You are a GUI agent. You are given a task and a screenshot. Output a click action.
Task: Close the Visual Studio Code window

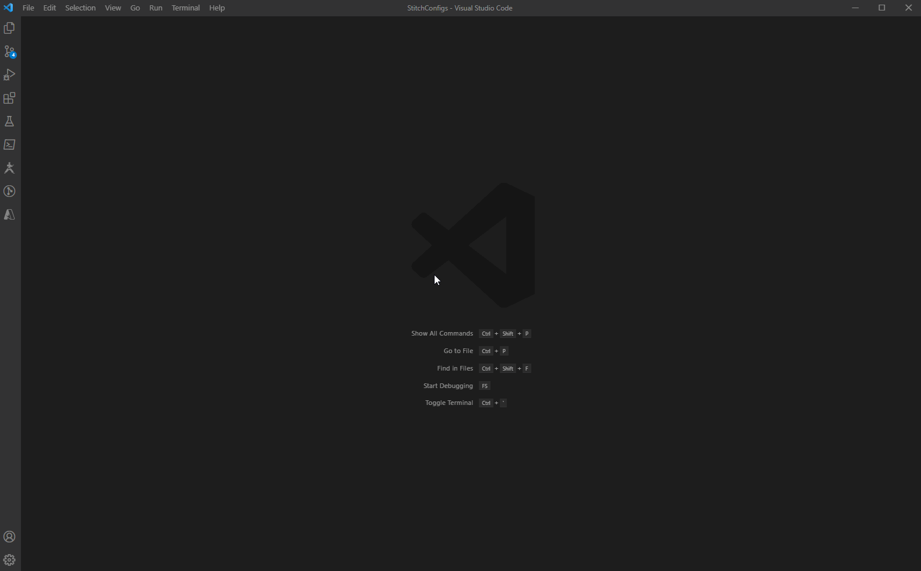[908, 8]
